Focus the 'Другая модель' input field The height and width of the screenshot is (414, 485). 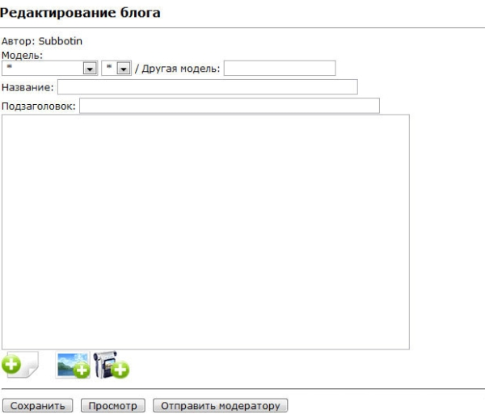(280, 69)
